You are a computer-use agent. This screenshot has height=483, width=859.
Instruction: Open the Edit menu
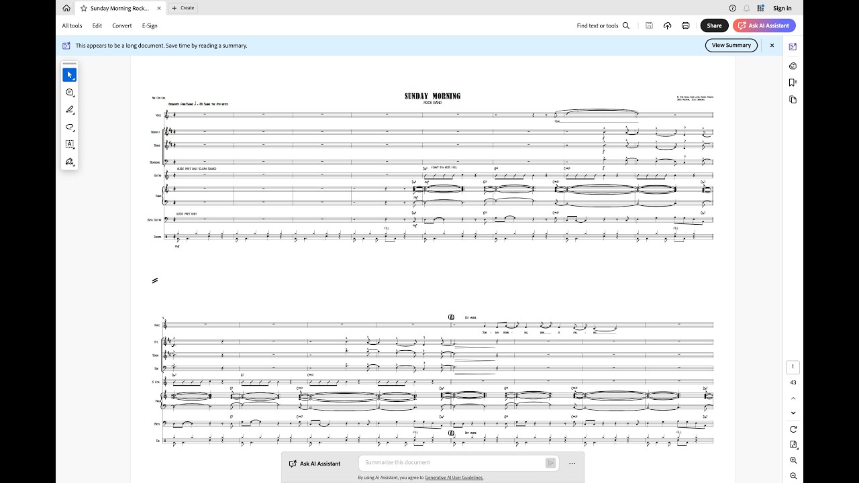click(x=97, y=25)
